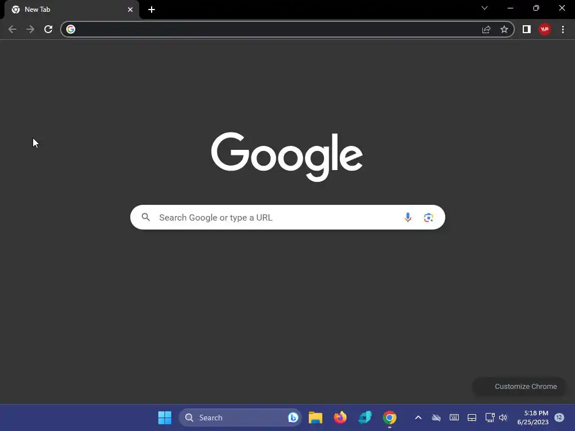Click the back navigation arrow

tap(12, 29)
